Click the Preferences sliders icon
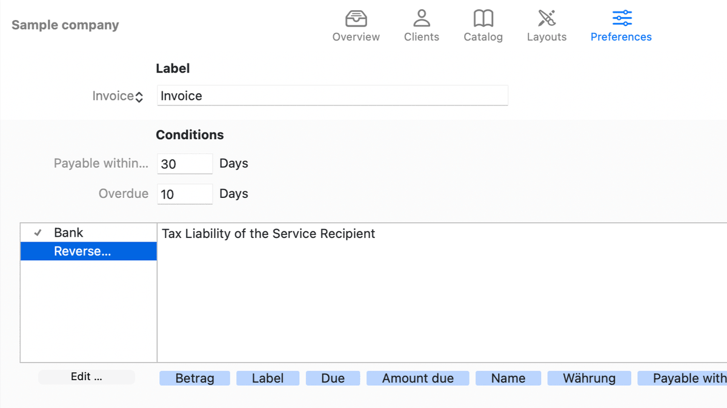 pyautogui.click(x=622, y=19)
